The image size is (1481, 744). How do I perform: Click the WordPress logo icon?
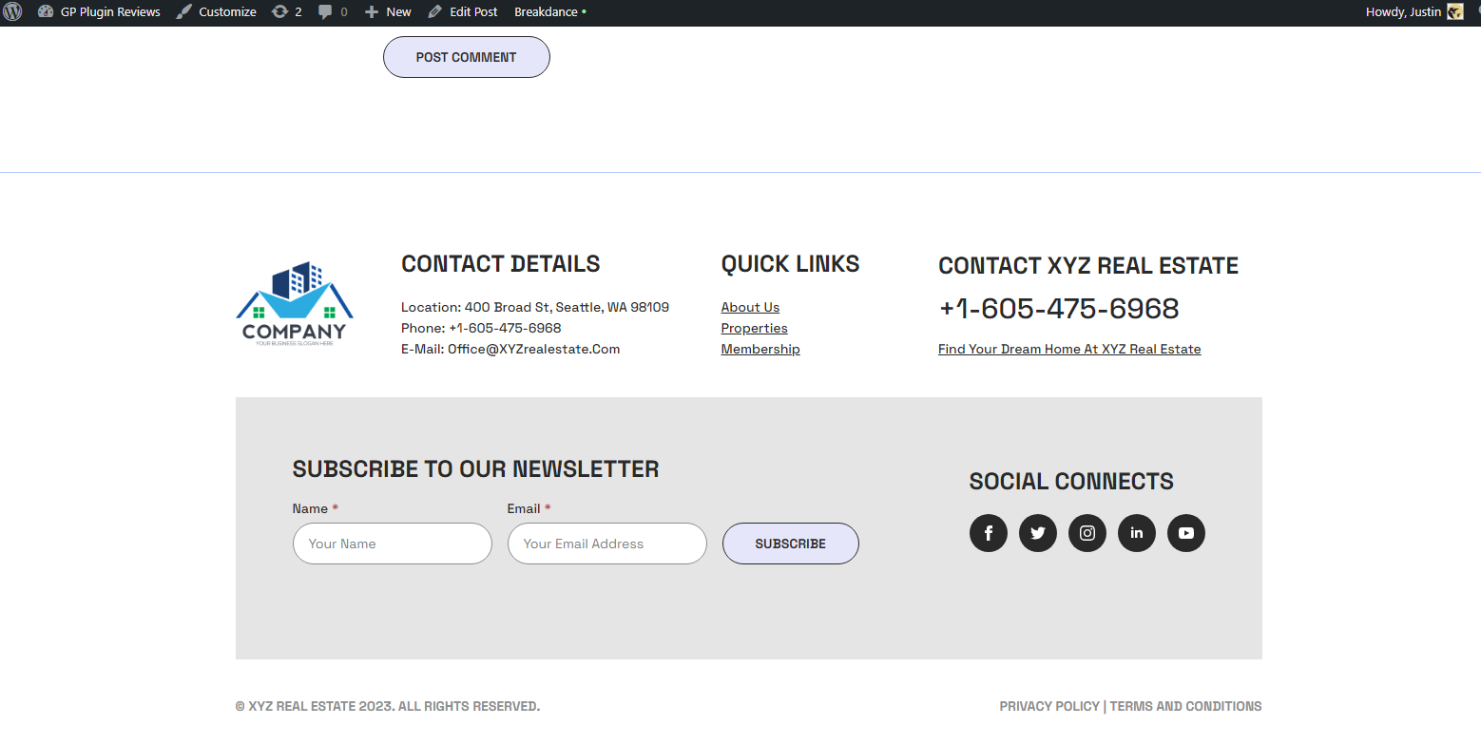click(12, 12)
